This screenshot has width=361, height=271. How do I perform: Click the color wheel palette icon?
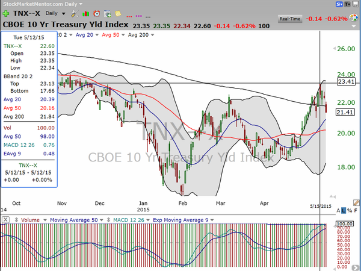pyautogui.click(x=354, y=17)
